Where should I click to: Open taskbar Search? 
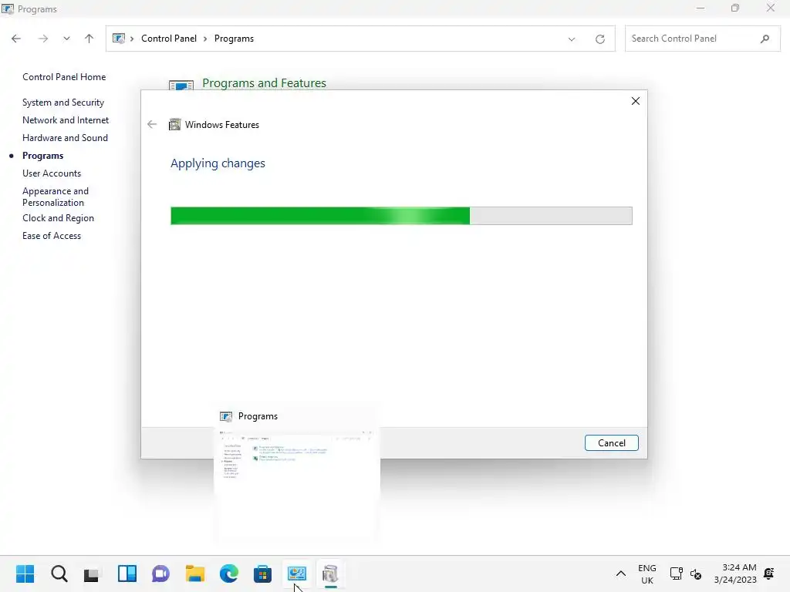[x=59, y=573]
